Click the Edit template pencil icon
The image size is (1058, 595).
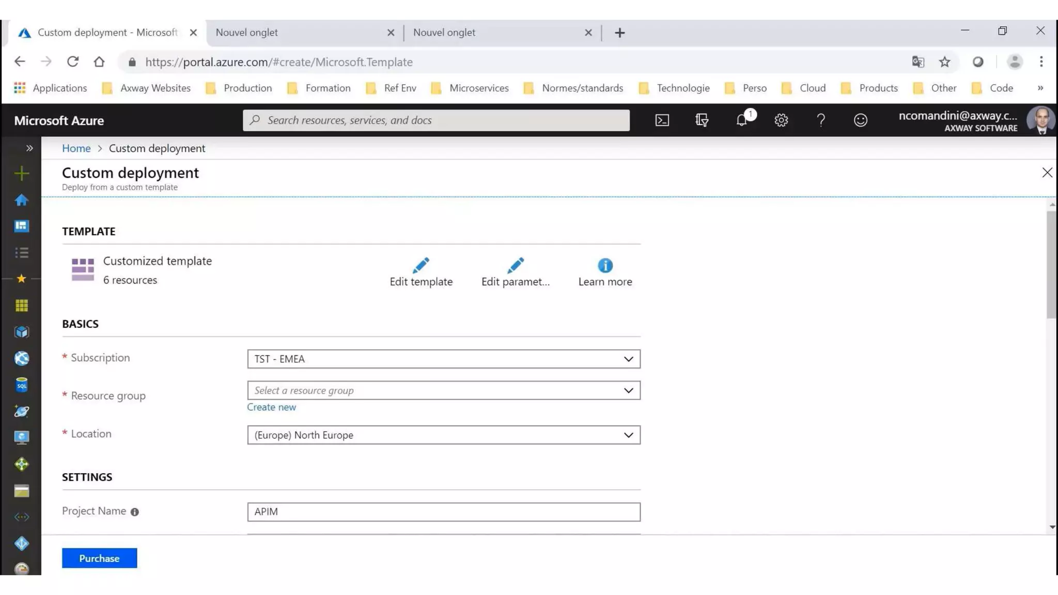[x=421, y=265]
